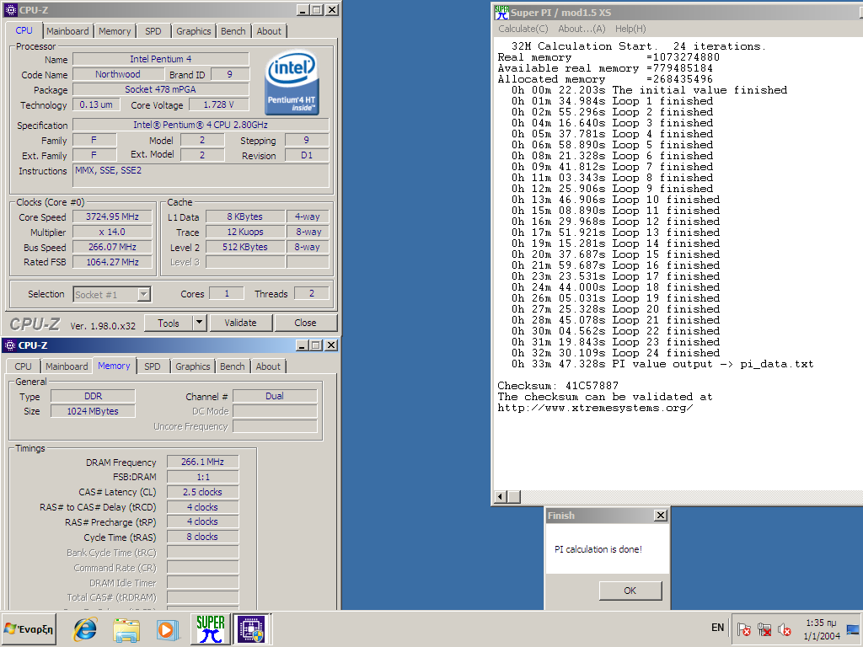The height and width of the screenshot is (647, 863).
Task: Expand the Tools button dropdown arrow
Action: [x=199, y=323]
